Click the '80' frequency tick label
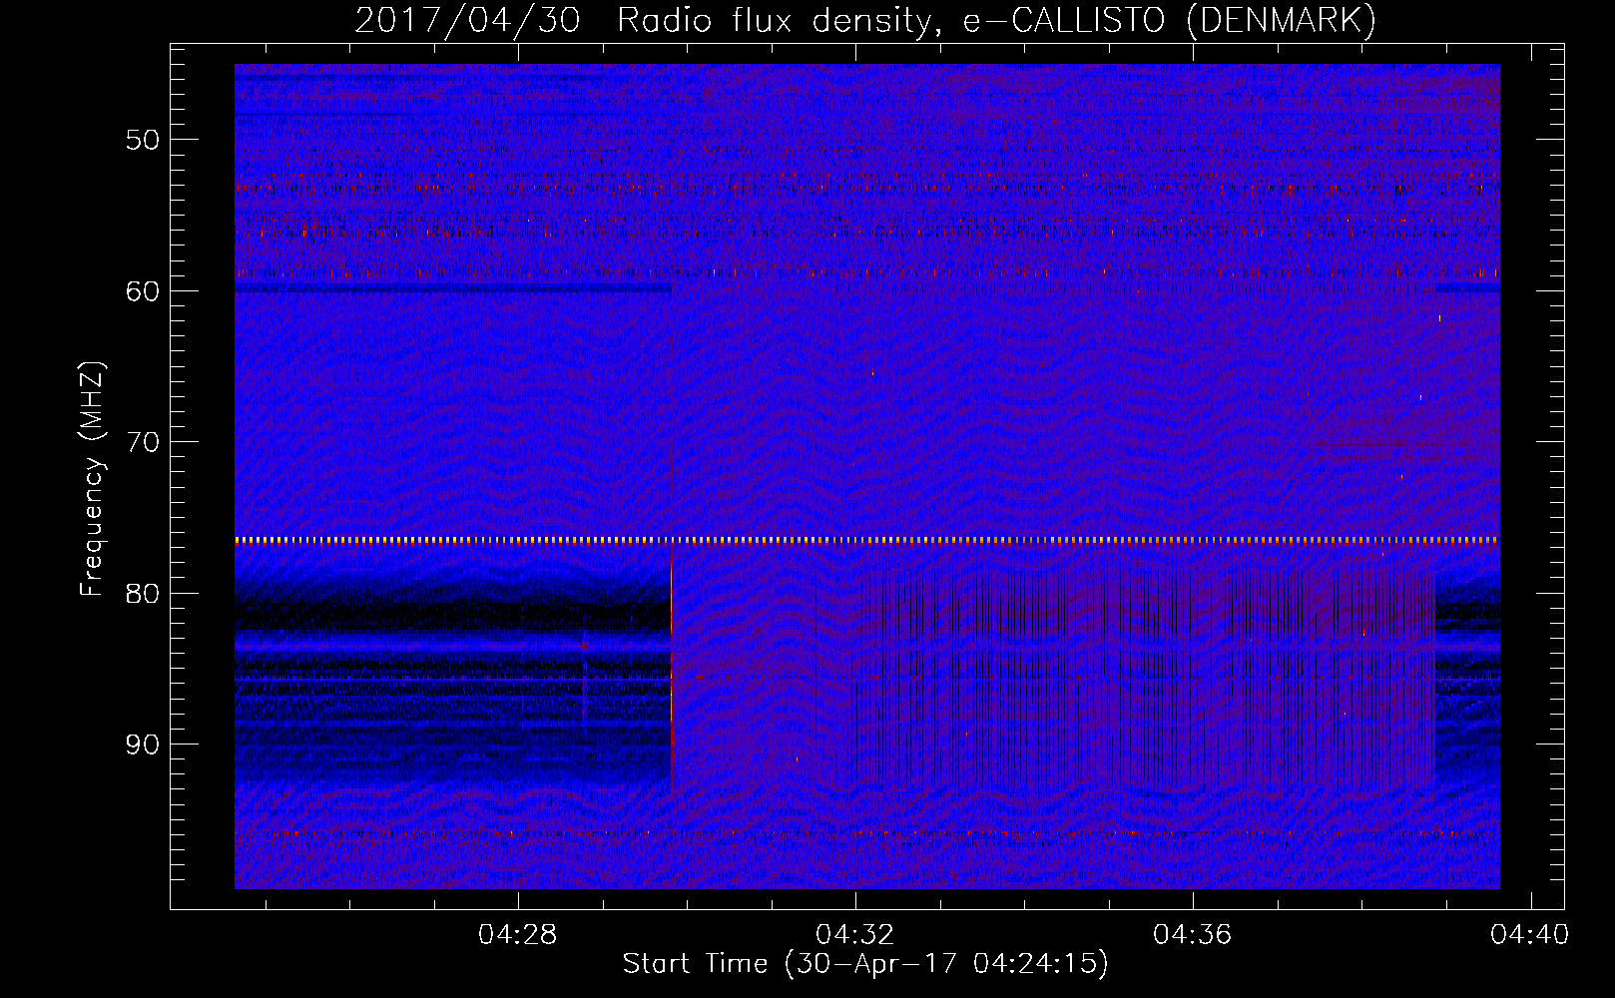The image size is (1615, 998). click(x=142, y=594)
